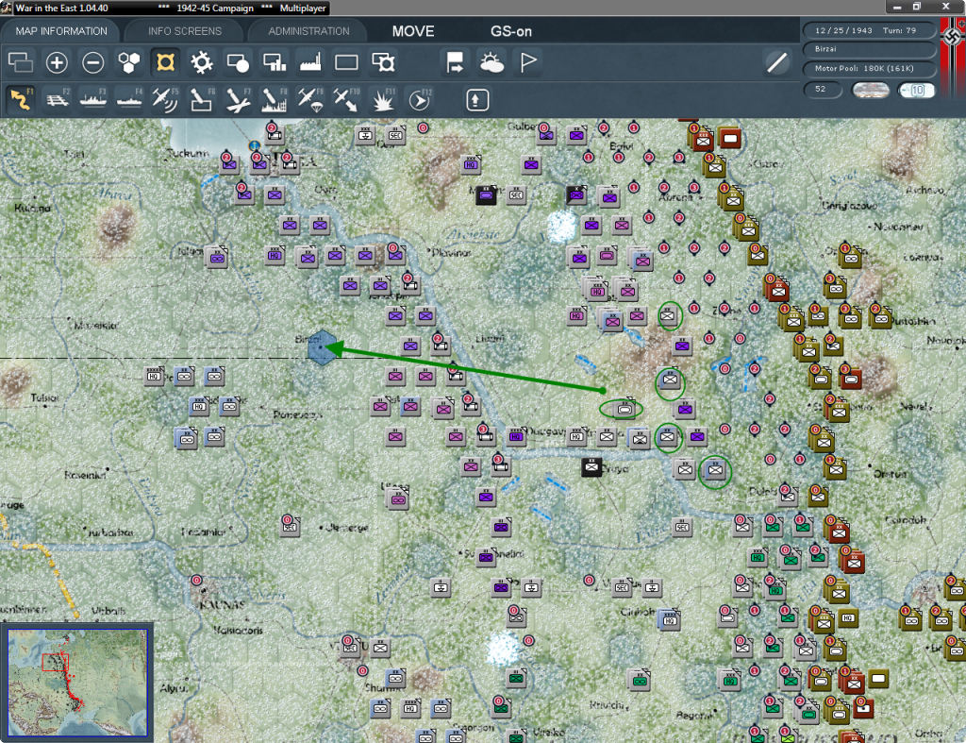Click the F12 end turn arrow icon
Image resolution: width=966 pixels, height=743 pixels.
pyautogui.click(x=419, y=100)
